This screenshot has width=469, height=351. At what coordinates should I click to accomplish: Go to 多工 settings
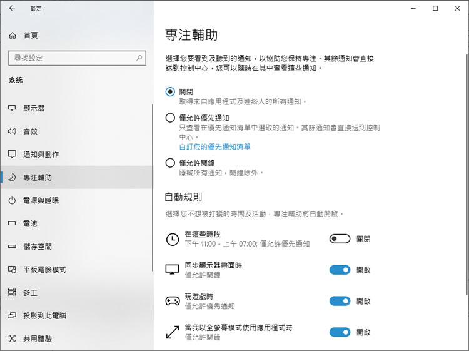click(76, 292)
